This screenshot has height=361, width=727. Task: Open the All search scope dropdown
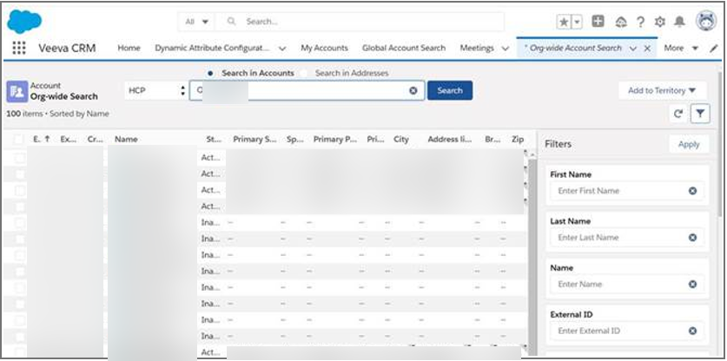pyautogui.click(x=197, y=21)
